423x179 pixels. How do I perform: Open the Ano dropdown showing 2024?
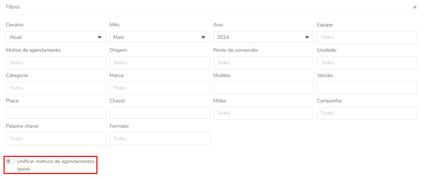tap(263, 37)
